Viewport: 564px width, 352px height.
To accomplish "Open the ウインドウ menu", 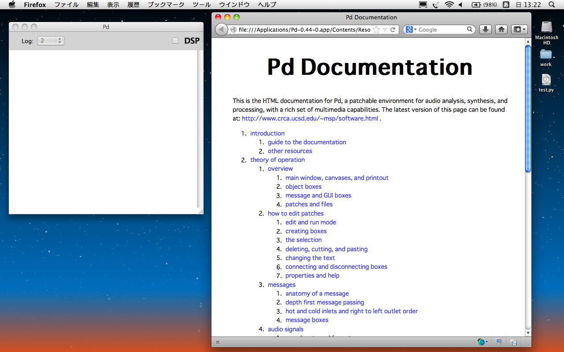I will (x=234, y=5).
